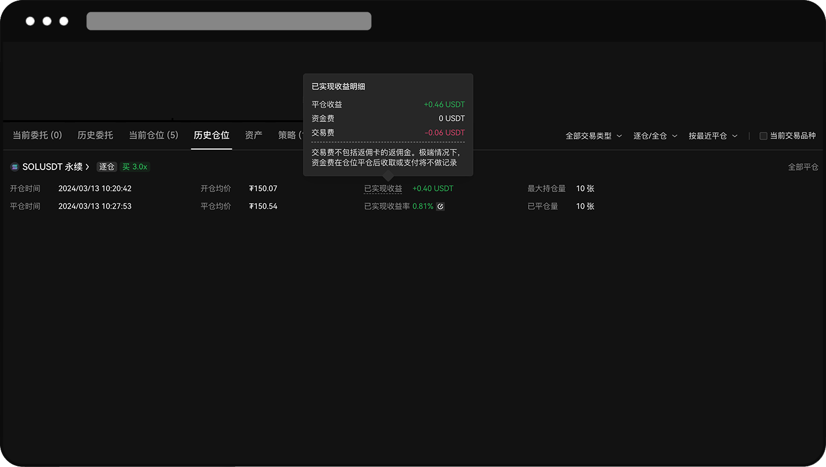
Task: Click the 平仓收益 +0.46 USDT entry
Action: coord(444,104)
